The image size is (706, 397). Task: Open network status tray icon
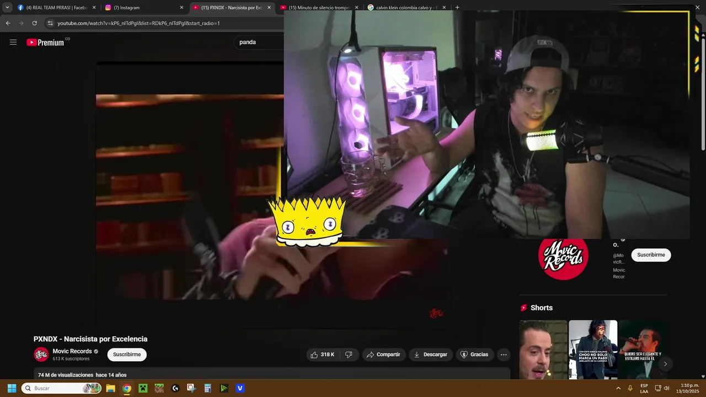coord(658,388)
